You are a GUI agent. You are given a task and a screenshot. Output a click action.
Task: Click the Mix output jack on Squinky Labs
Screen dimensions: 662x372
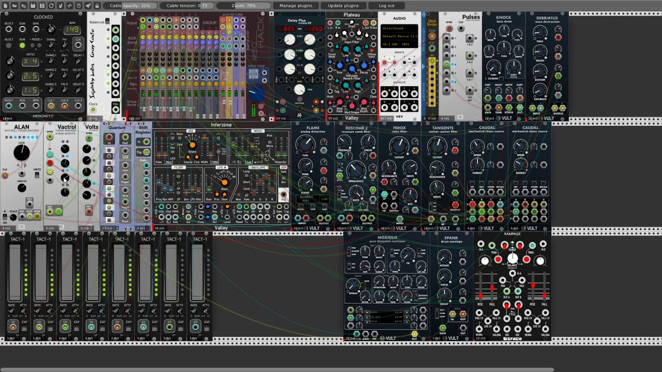point(115,111)
